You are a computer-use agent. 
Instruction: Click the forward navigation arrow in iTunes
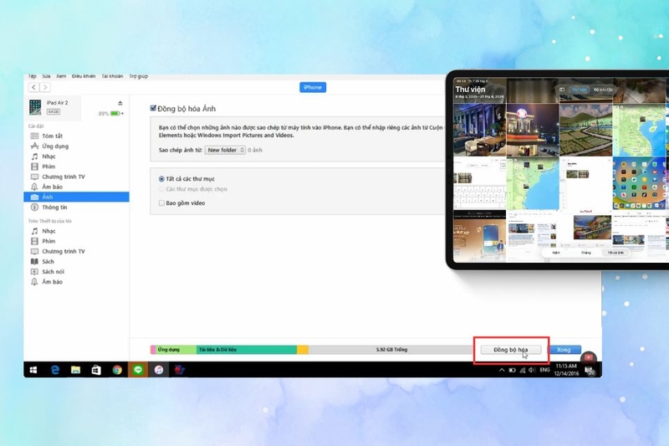45,88
